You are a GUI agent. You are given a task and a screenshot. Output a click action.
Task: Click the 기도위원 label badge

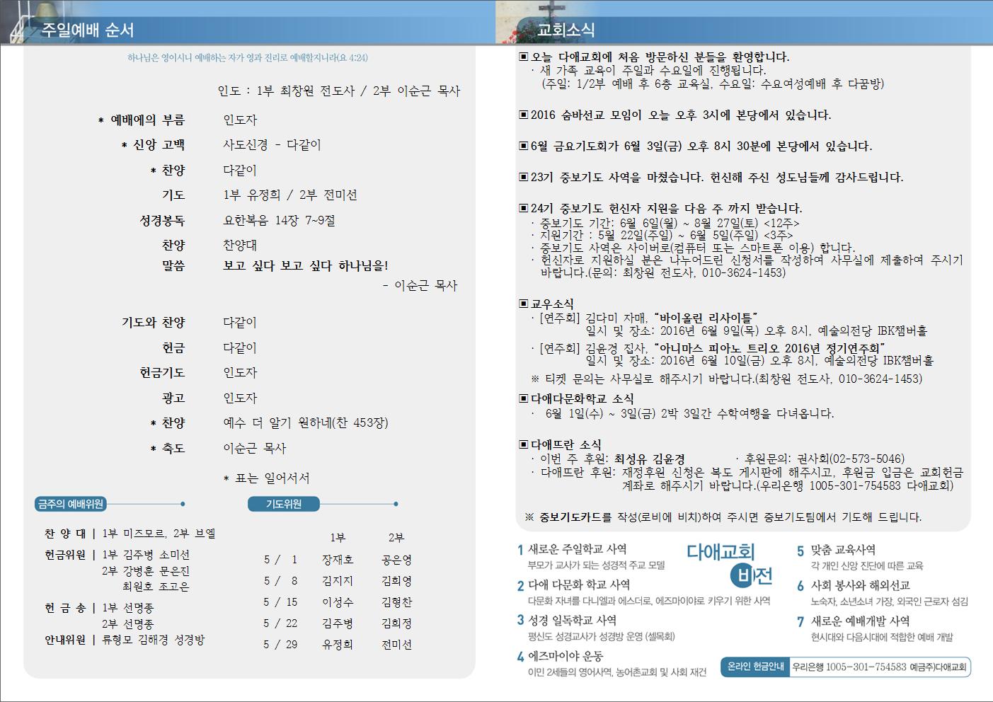[284, 504]
